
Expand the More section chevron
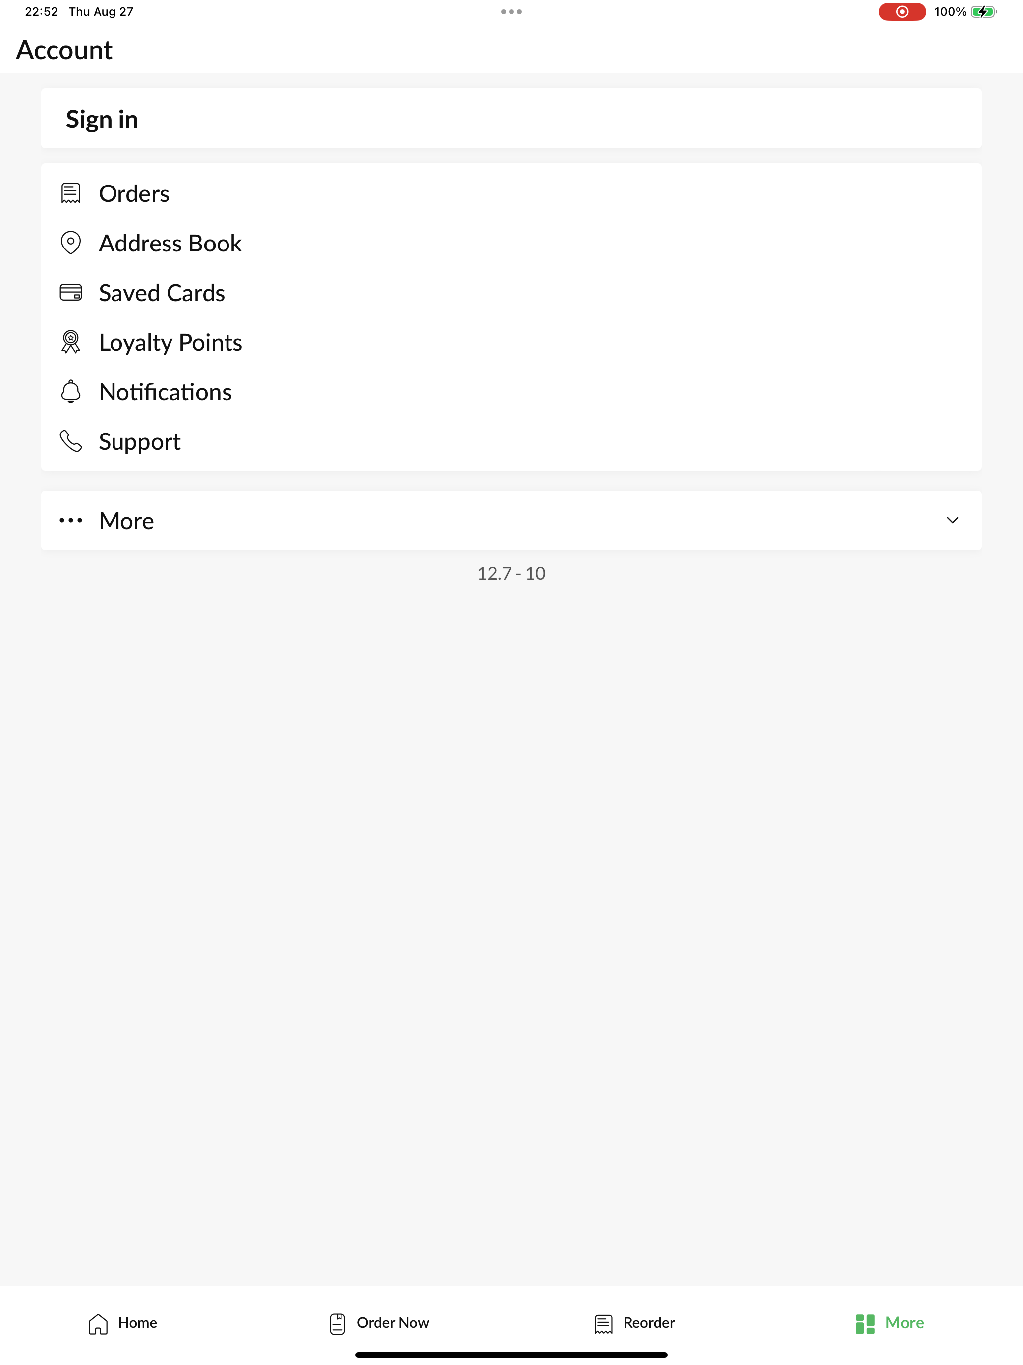952,520
